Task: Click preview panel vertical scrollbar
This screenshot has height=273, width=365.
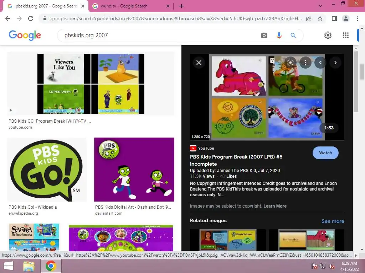Action: (355, 81)
